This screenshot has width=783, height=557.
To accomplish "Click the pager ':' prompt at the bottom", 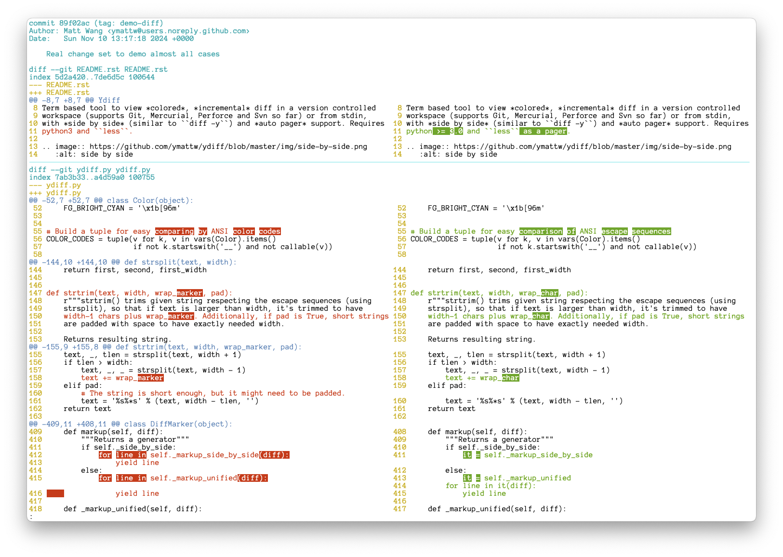I will pos(31,517).
